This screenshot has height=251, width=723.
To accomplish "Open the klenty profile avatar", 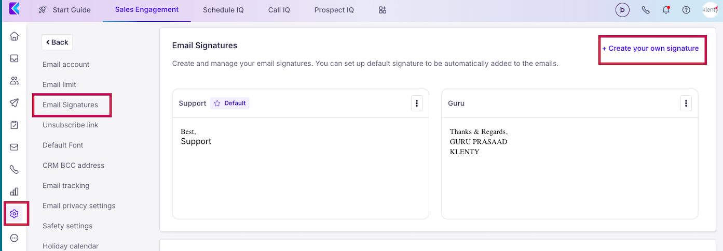I will (x=710, y=10).
